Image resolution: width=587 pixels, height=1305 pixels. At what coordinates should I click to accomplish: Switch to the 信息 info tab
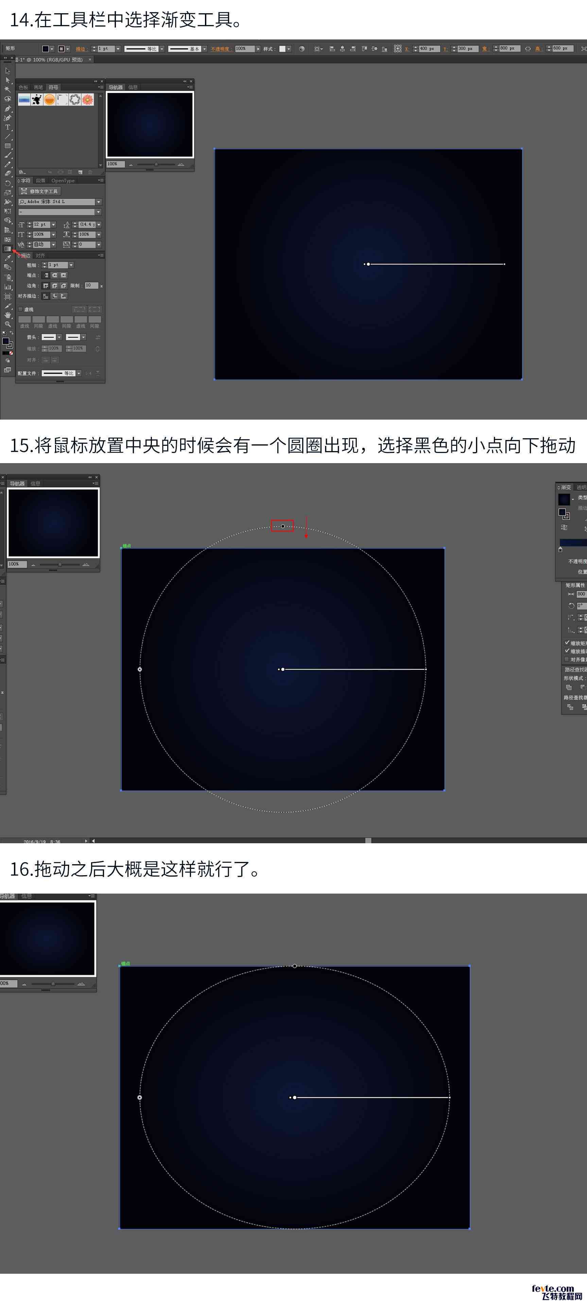[x=133, y=87]
